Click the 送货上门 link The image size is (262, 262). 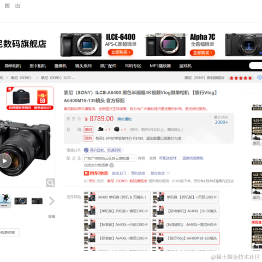(x=118, y=173)
